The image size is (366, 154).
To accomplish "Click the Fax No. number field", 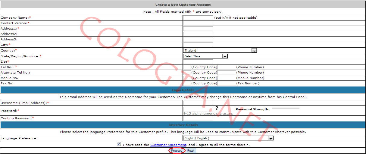I will click(x=227, y=83).
